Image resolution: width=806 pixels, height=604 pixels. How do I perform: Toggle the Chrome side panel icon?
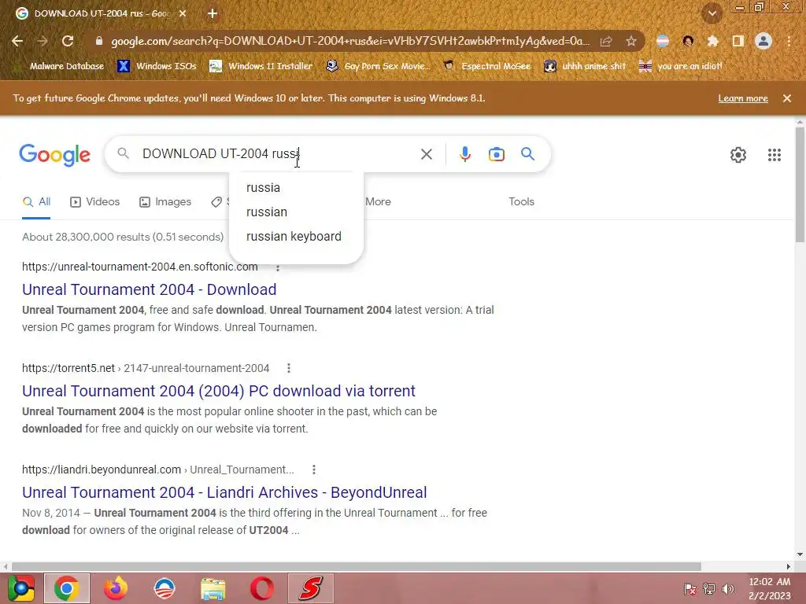point(738,41)
